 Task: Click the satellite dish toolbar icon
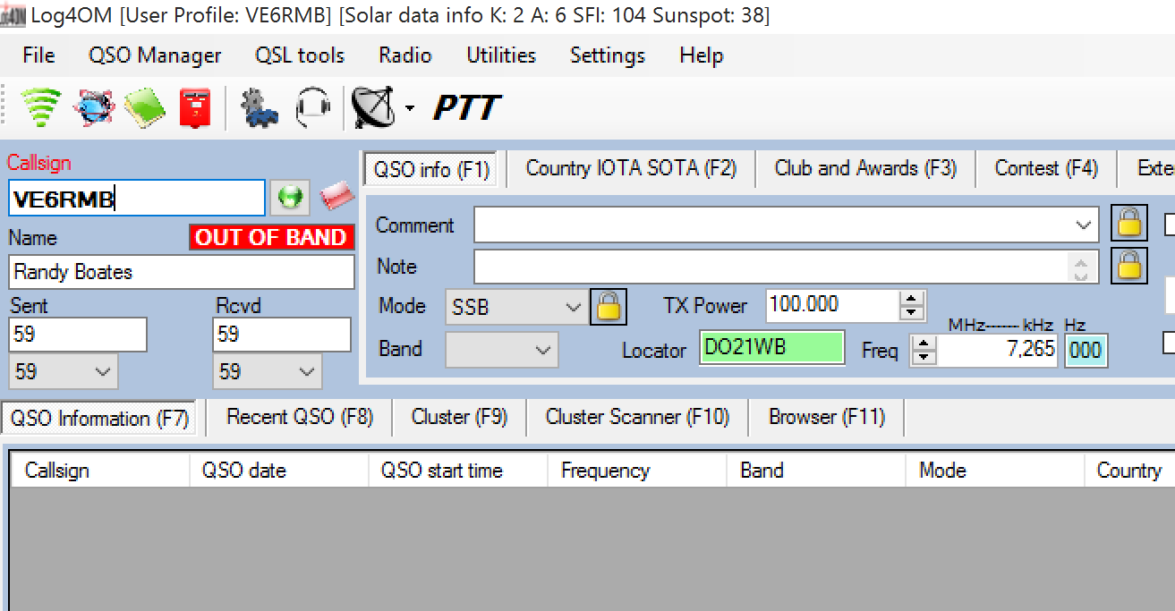tap(372, 107)
